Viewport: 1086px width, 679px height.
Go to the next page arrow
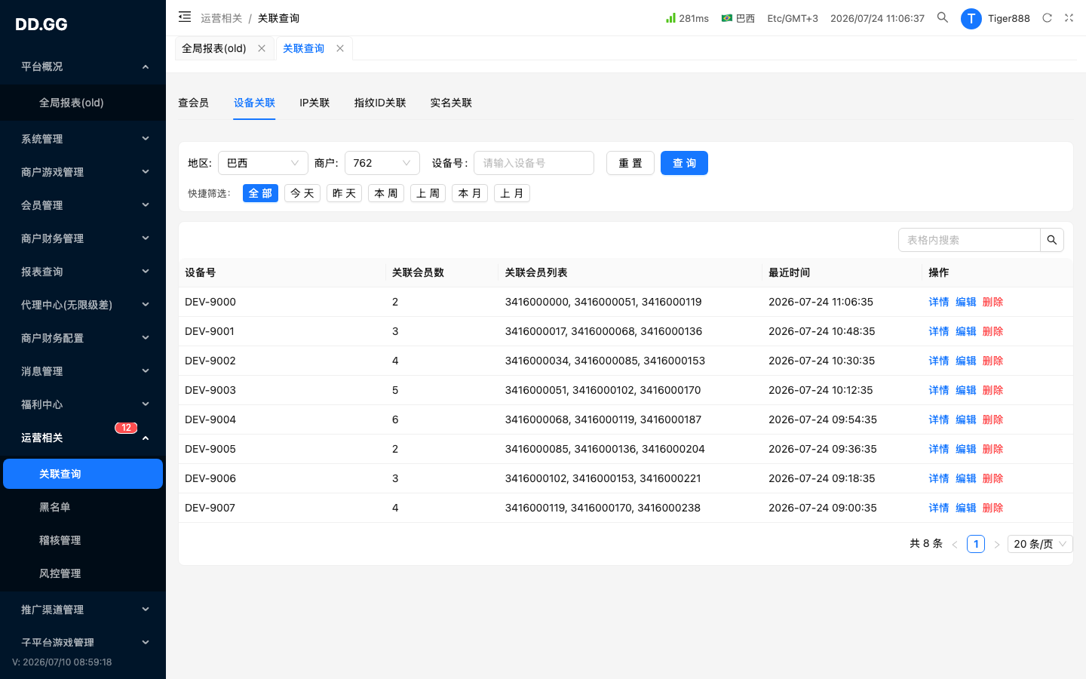pos(997,544)
